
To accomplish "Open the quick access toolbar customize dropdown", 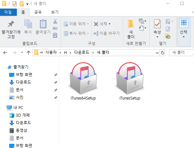I will pyautogui.click(x=27, y=4).
